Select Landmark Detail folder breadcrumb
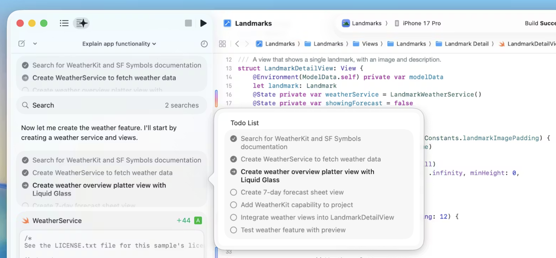 pos(462,44)
